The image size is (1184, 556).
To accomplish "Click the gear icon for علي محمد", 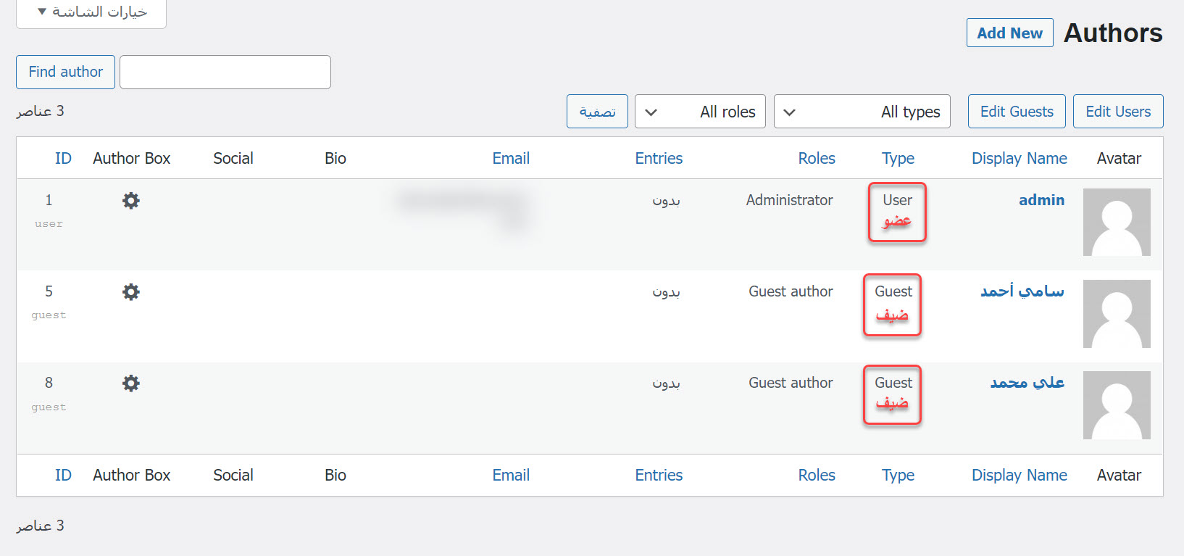I will pyautogui.click(x=130, y=383).
